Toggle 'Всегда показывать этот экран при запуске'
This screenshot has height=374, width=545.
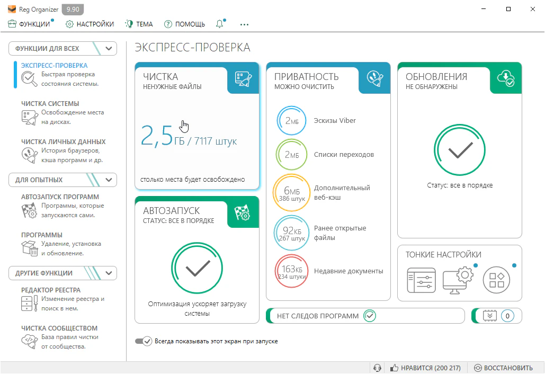click(x=144, y=341)
